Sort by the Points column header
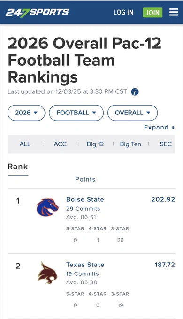Screen dimensions: 183x319 coord(85,179)
